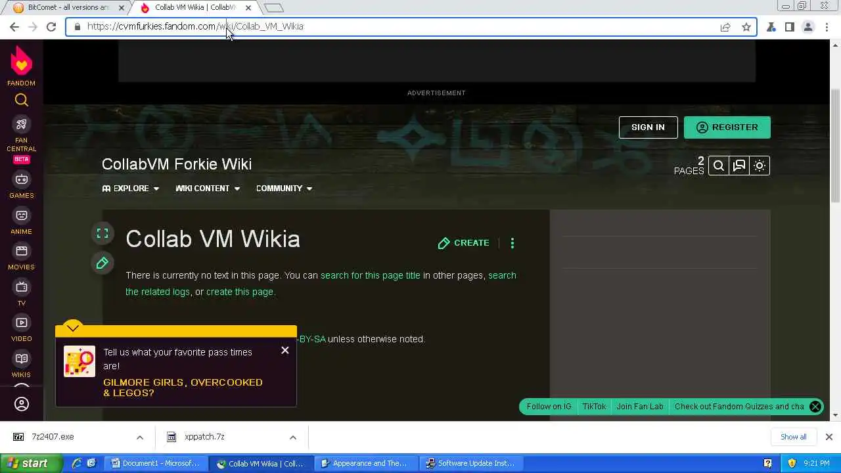
Task: Bookmark page with the star icon
Action: 746,27
